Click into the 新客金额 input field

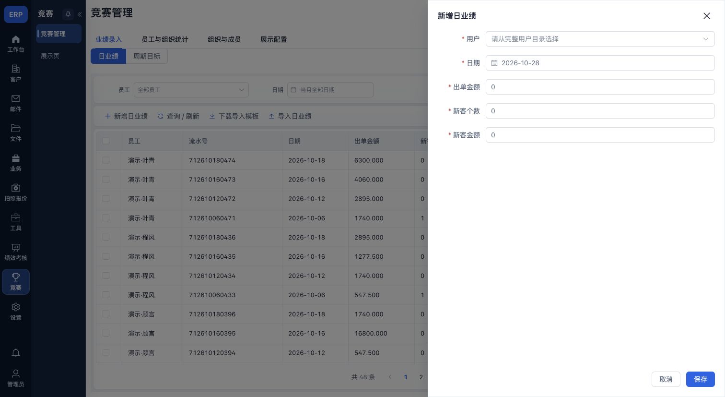coord(600,135)
